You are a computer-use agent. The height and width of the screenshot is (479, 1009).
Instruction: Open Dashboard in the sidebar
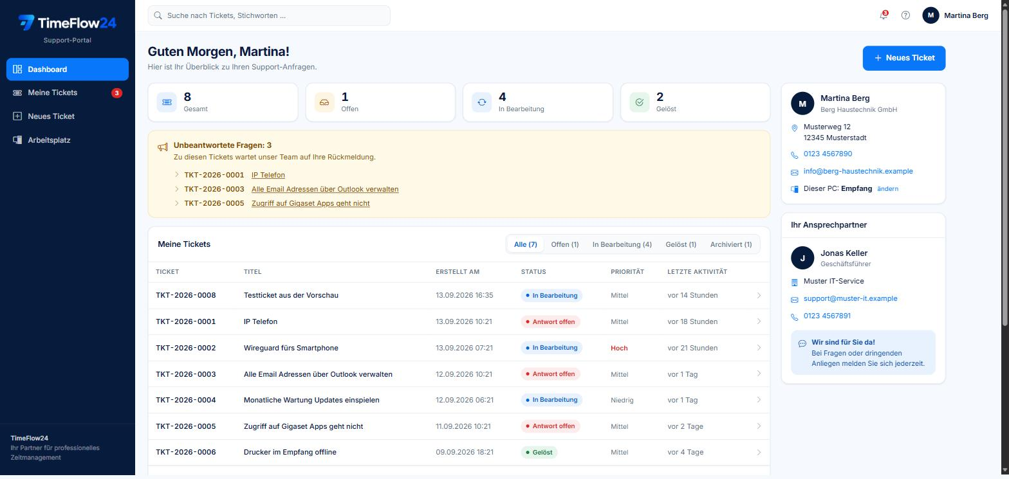click(68, 69)
